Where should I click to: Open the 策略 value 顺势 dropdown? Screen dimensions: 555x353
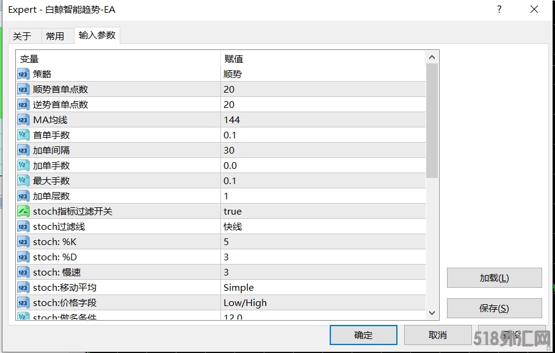tap(323, 74)
